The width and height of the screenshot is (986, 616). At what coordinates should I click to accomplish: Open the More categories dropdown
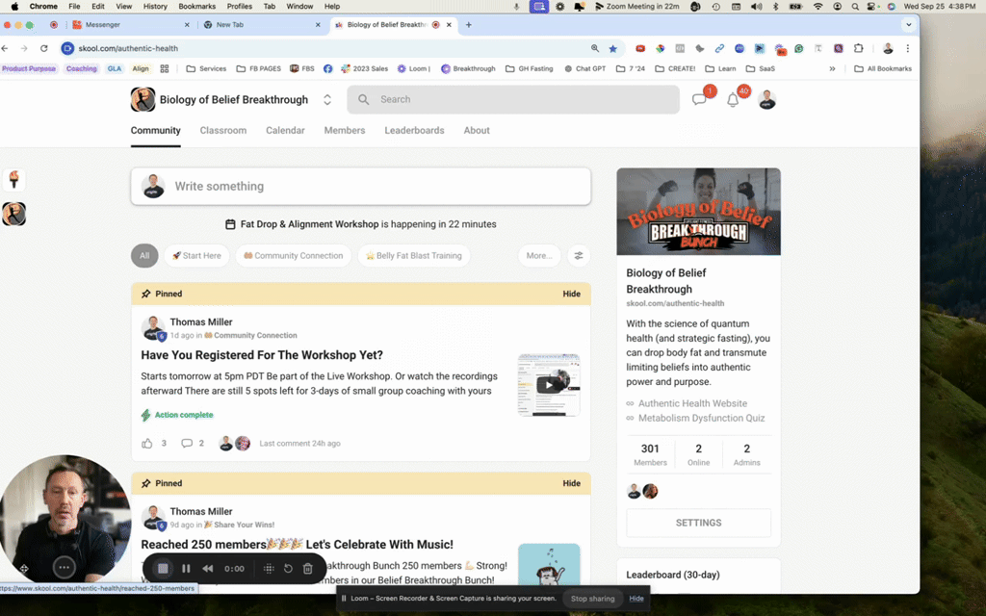click(x=539, y=255)
